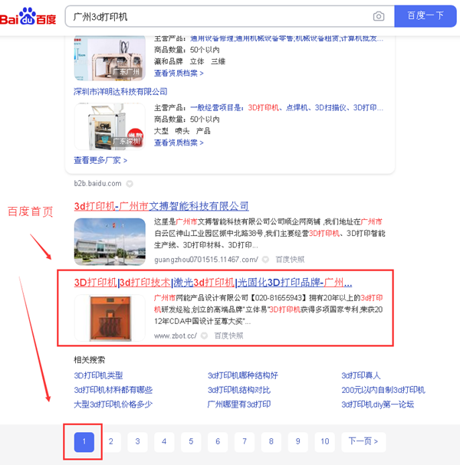Click the icon next to b2b.baidu.com
The height and width of the screenshot is (465, 460).
pyautogui.click(x=130, y=184)
